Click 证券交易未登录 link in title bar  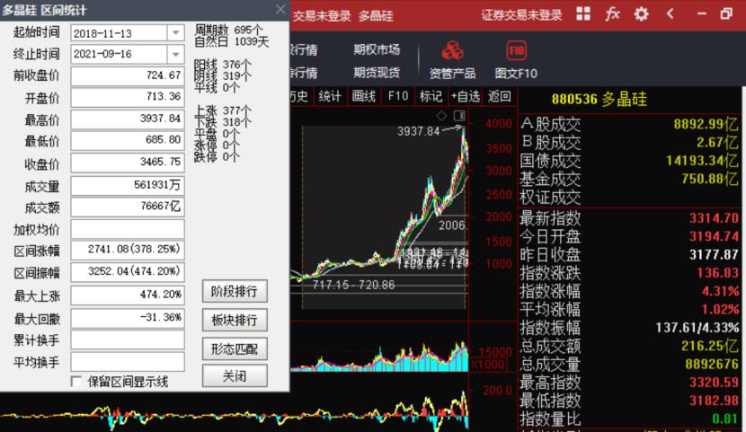click(521, 15)
